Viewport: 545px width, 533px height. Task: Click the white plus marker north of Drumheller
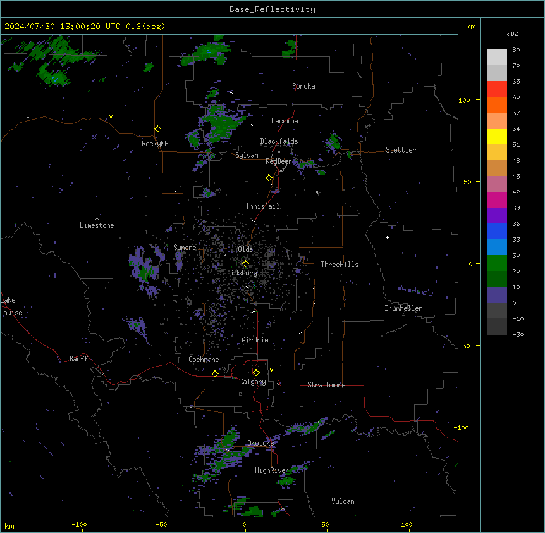tap(387, 237)
